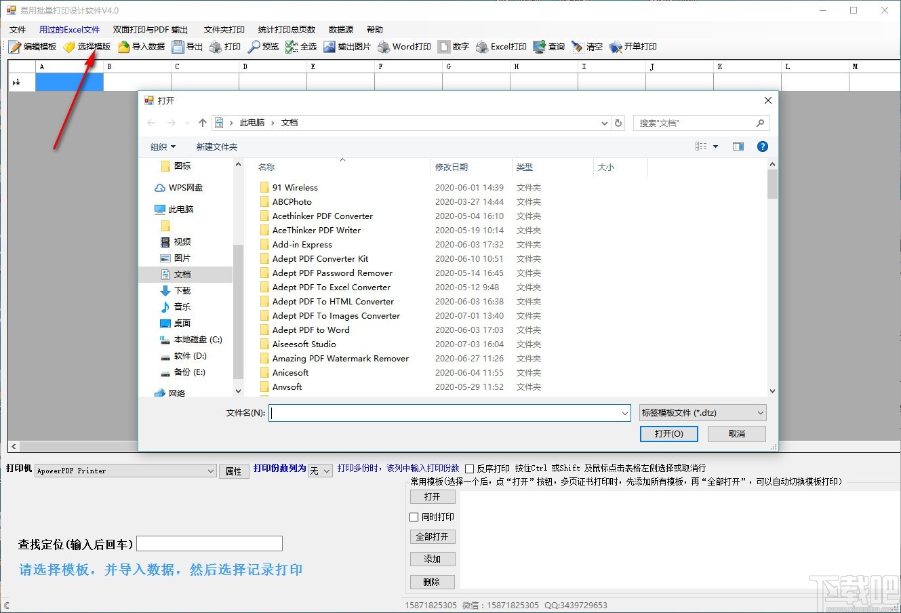Open the 数据源 menu
This screenshot has height=613, width=901.
341,29
